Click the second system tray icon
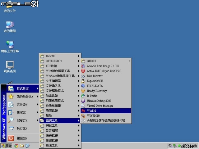This screenshot has width=199, height=149. [175, 146]
